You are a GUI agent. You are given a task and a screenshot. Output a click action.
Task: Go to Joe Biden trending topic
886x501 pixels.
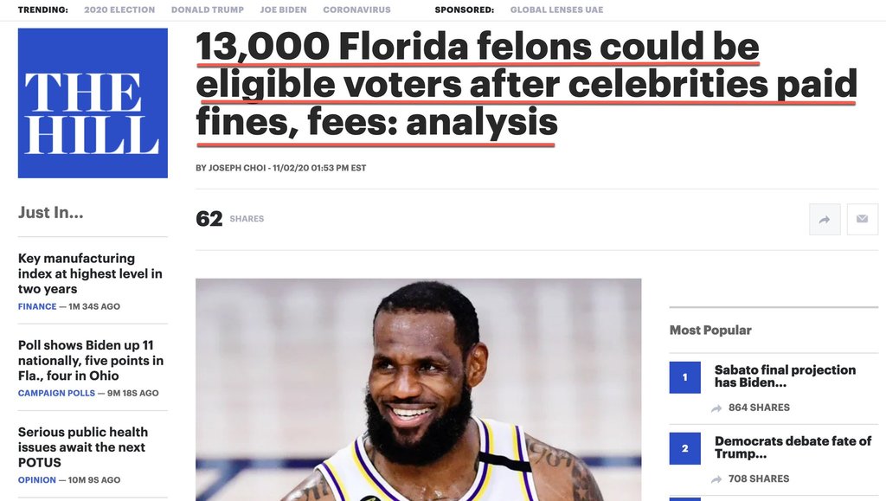click(283, 10)
